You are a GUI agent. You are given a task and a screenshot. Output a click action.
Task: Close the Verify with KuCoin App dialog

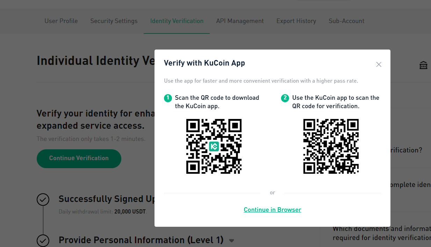[x=379, y=65]
